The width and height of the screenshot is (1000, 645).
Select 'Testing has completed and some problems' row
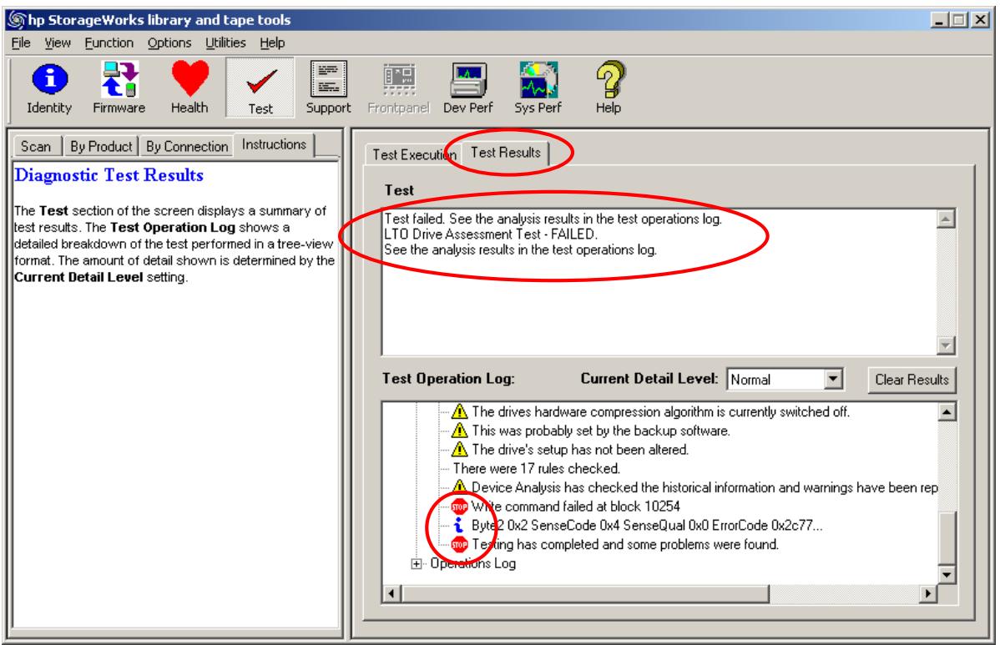(625, 544)
